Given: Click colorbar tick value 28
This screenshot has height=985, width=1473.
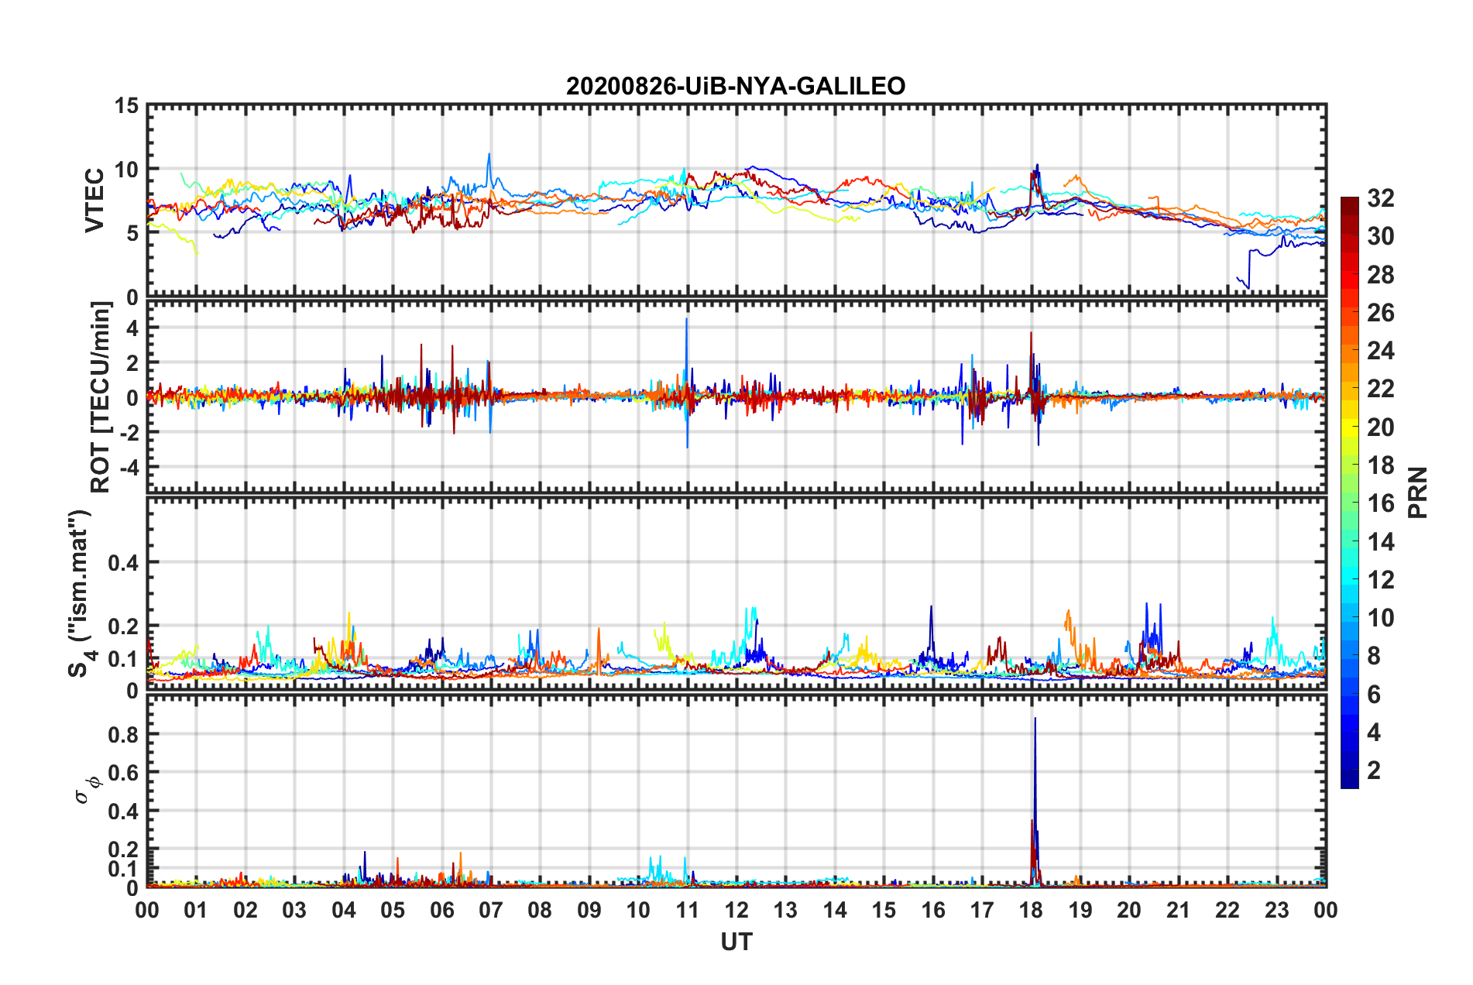Looking at the screenshot, I should (1380, 275).
